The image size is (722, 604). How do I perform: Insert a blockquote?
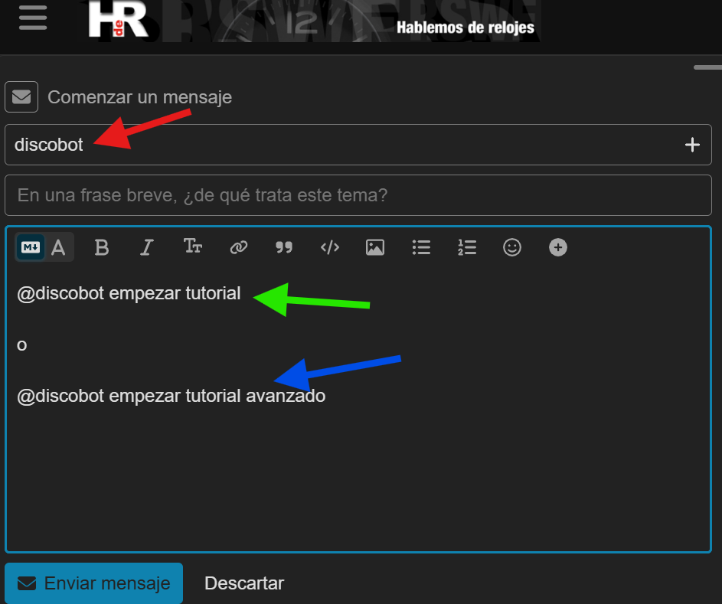(284, 247)
